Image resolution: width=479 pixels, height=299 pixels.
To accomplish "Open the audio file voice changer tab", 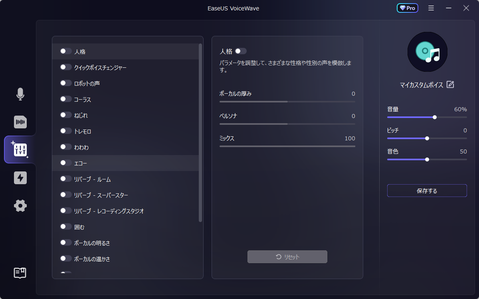I will coord(20,122).
